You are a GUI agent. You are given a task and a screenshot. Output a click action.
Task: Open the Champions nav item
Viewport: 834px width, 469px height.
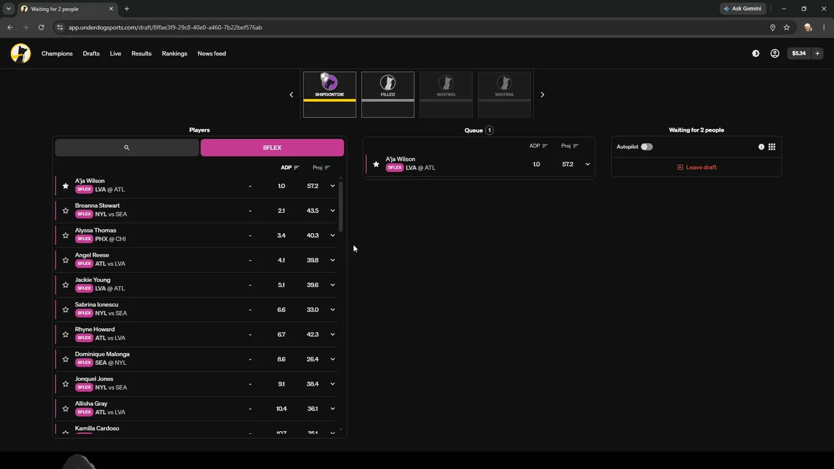pyautogui.click(x=57, y=53)
